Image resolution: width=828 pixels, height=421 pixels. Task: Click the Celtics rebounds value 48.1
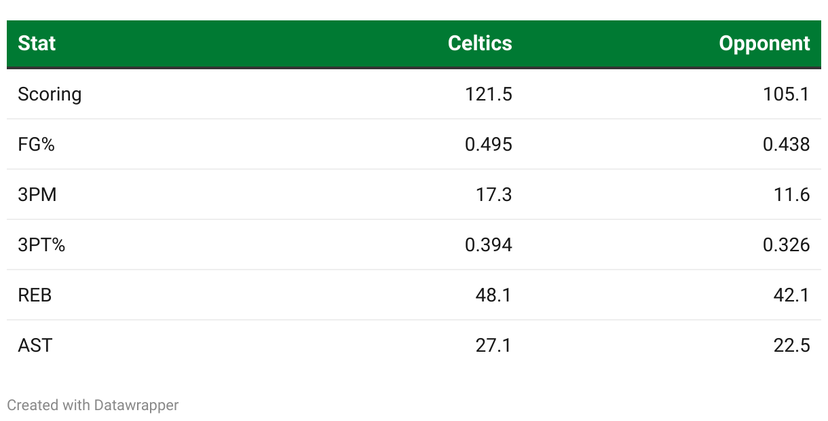pos(493,295)
